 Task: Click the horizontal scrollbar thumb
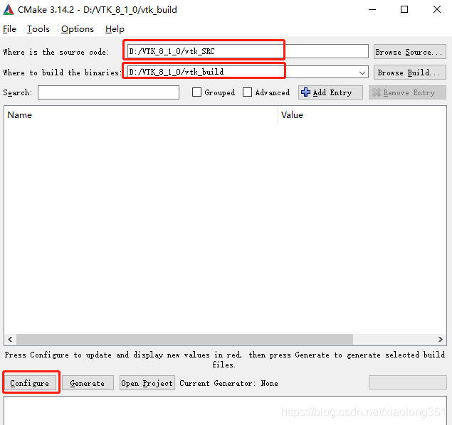[184, 339]
